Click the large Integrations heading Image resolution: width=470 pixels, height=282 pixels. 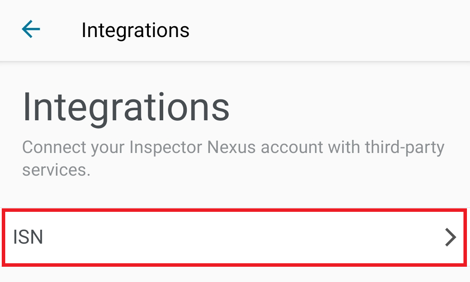coord(126,107)
